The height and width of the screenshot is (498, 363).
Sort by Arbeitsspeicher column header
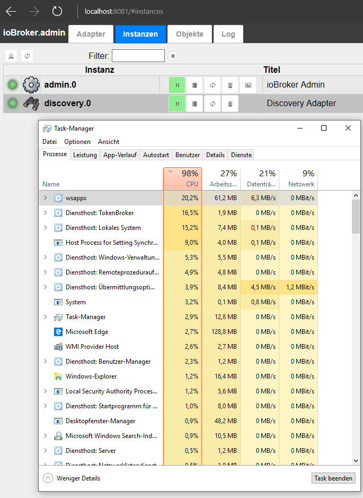pyautogui.click(x=222, y=179)
